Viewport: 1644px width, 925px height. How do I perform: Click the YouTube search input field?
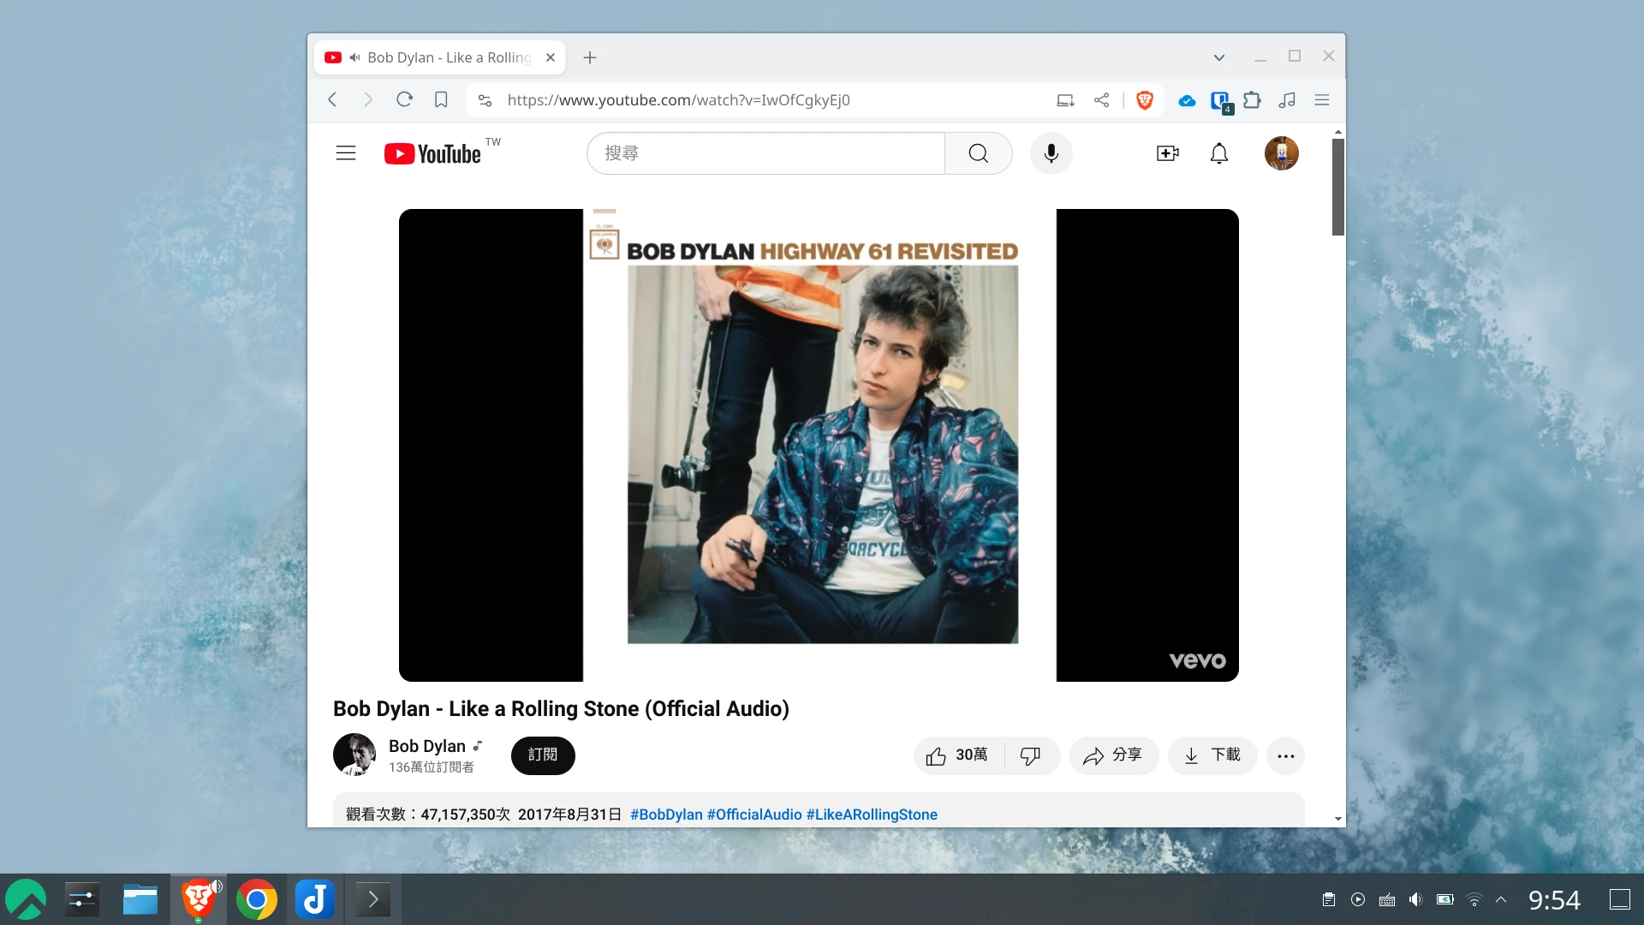coord(765,153)
